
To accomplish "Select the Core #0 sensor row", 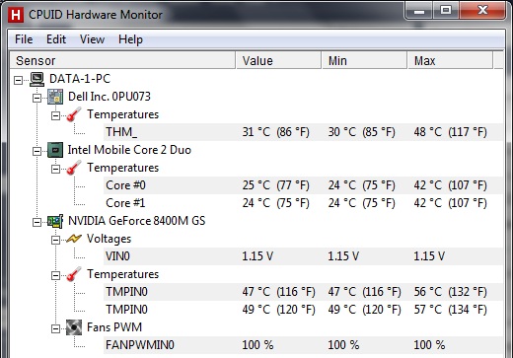I will 303,185.
